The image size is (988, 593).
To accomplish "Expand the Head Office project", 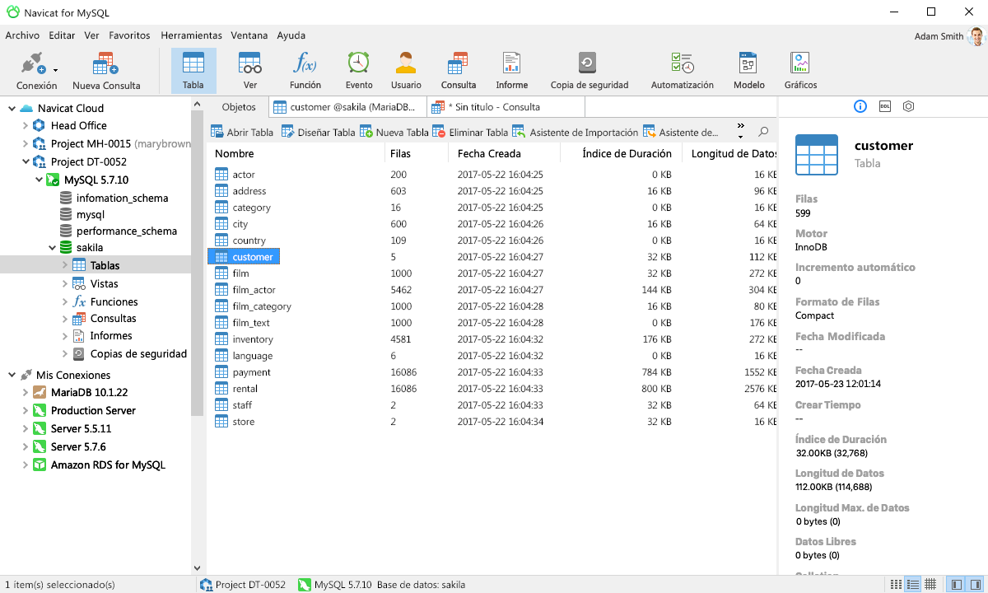I will [26, 126].
